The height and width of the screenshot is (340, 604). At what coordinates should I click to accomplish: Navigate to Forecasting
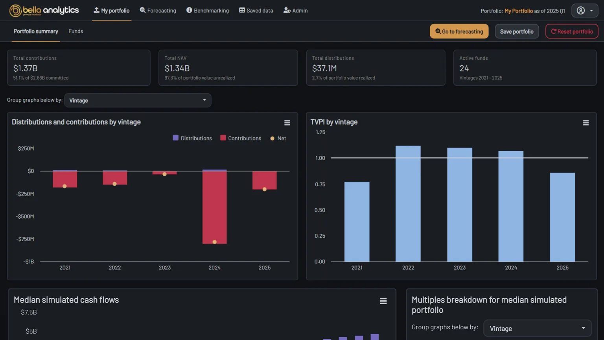pyautogui.click(x=158, y=11)
